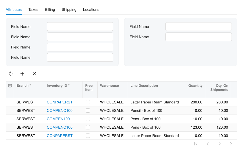Jump to last page of grid
This screenshot has height=163, width=244.
click(x=232, y=144)
